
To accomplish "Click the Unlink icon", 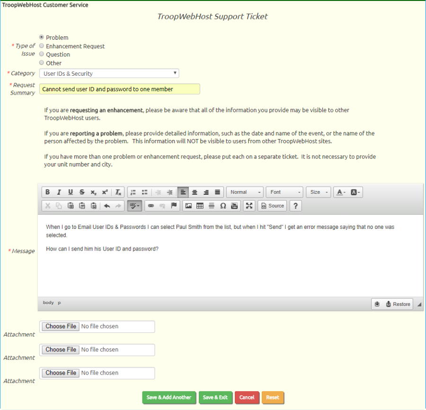I will click(x=162, y=206).
